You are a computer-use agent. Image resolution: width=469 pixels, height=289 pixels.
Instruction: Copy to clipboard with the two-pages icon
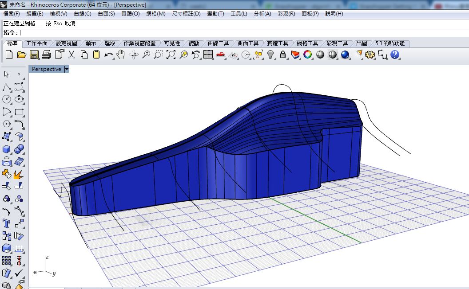click(84, 55)
